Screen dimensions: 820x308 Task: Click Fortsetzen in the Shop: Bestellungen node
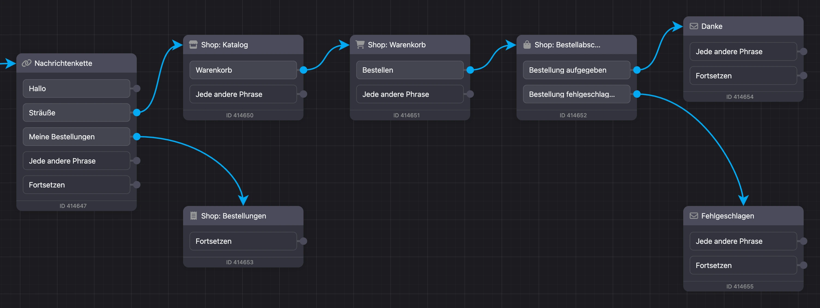(243, 241)
